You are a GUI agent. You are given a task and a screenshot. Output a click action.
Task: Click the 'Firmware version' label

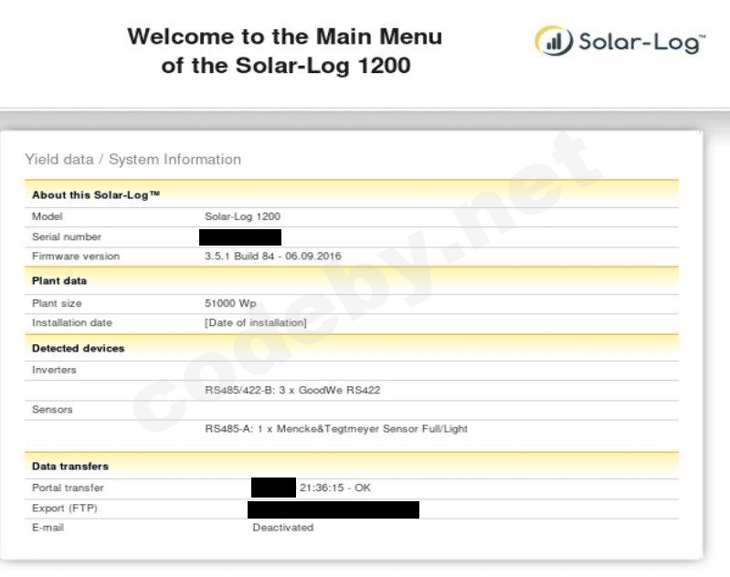76,257
